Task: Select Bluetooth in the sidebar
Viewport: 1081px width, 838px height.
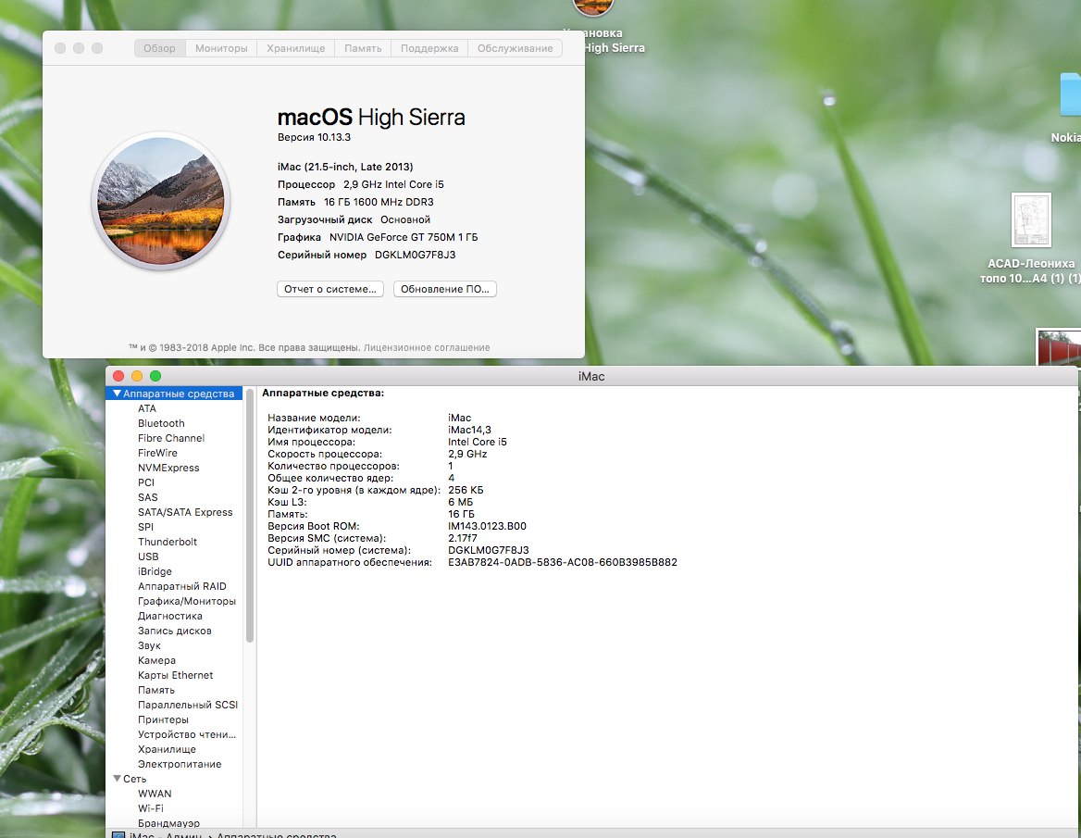Action: click(x=161, y=423)
